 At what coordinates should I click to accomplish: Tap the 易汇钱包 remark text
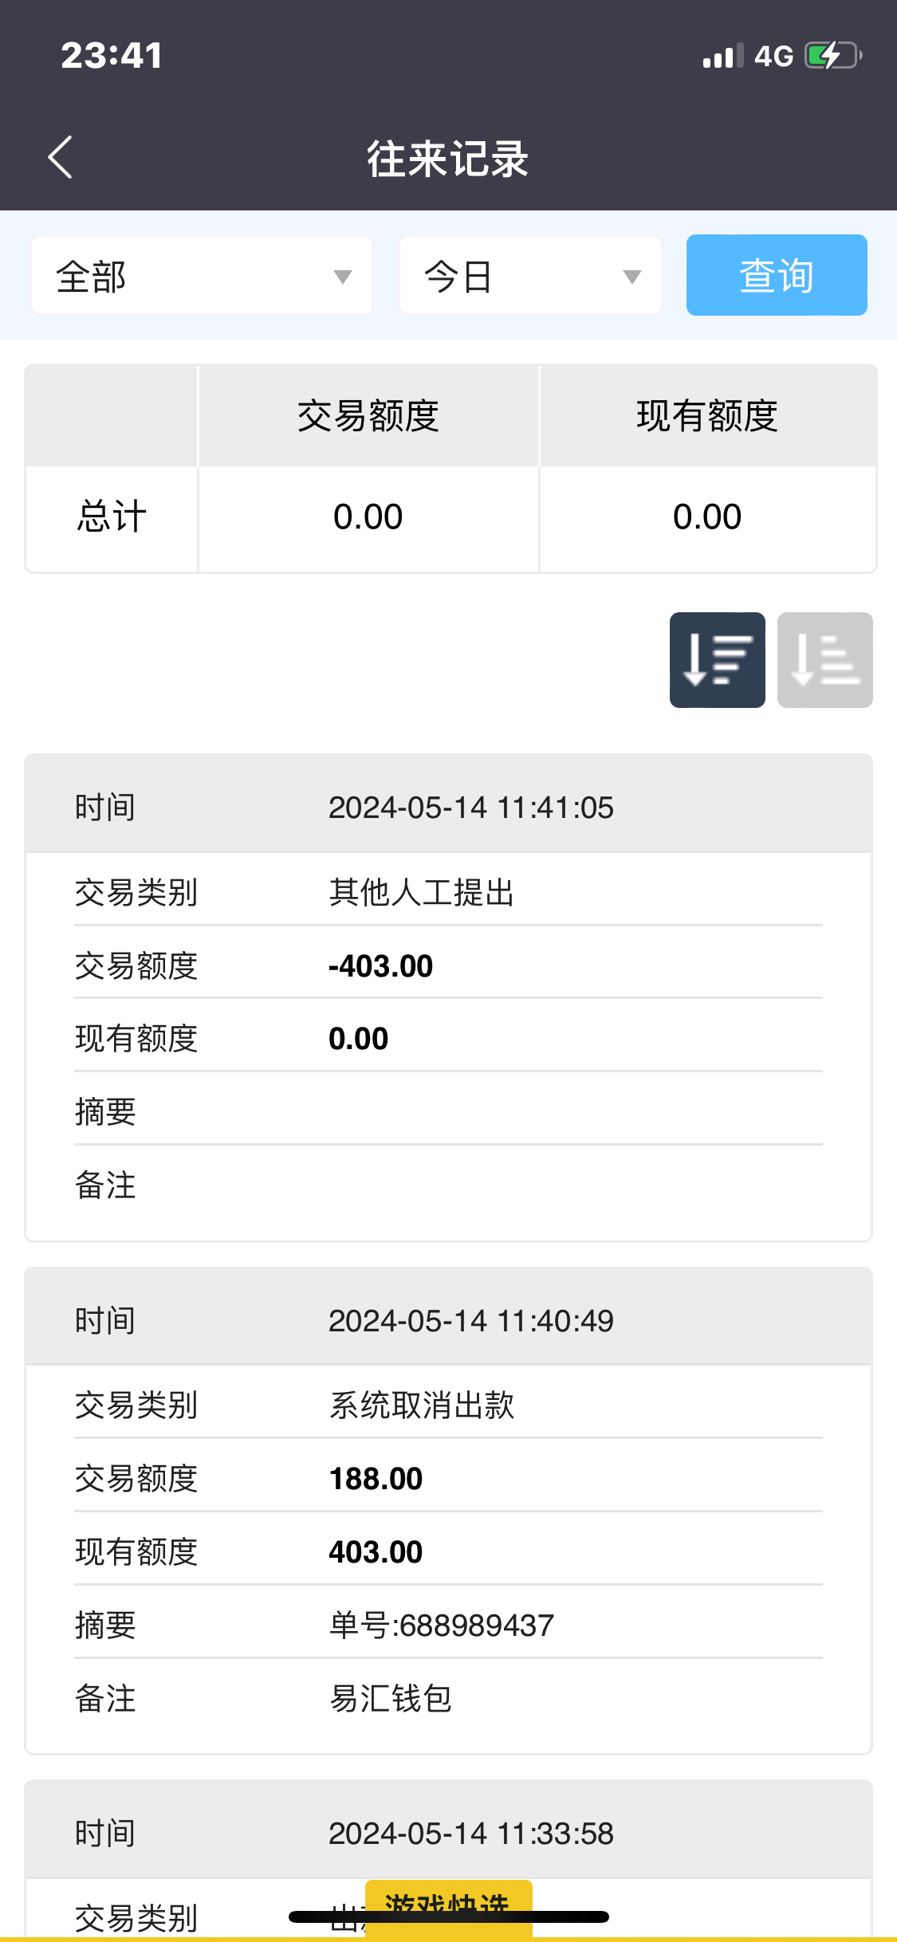391,1699
